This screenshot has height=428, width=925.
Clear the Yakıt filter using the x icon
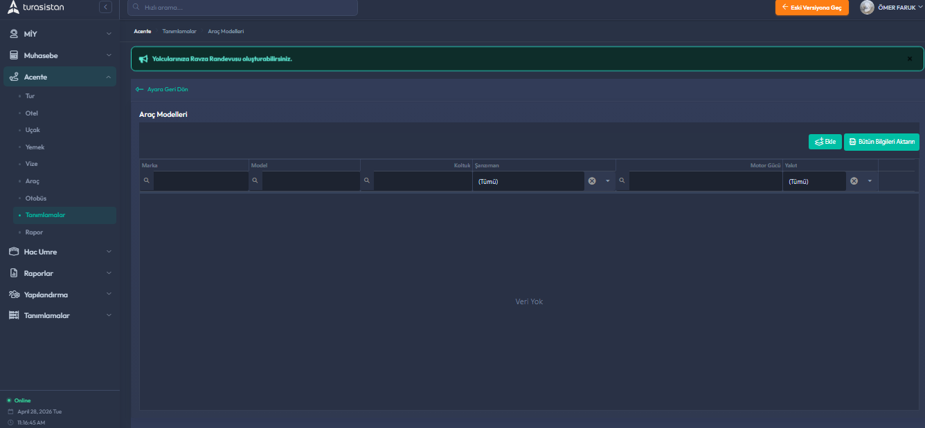(x=854, y=181)
